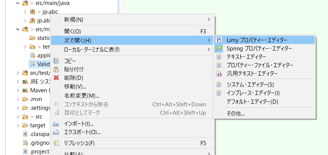Click the Limy Properties Editor icon
Image resolution: width=328 pixels, height=155 pixels.
tap(219, 40)
